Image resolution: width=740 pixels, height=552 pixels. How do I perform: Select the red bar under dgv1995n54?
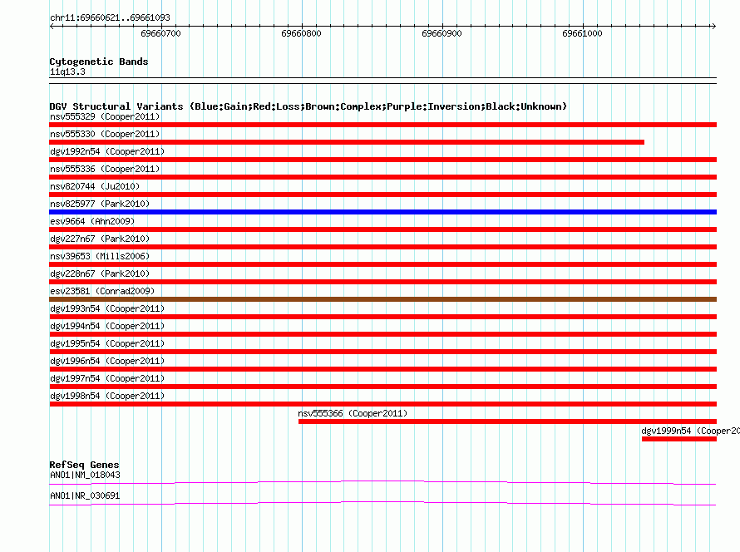382,352
